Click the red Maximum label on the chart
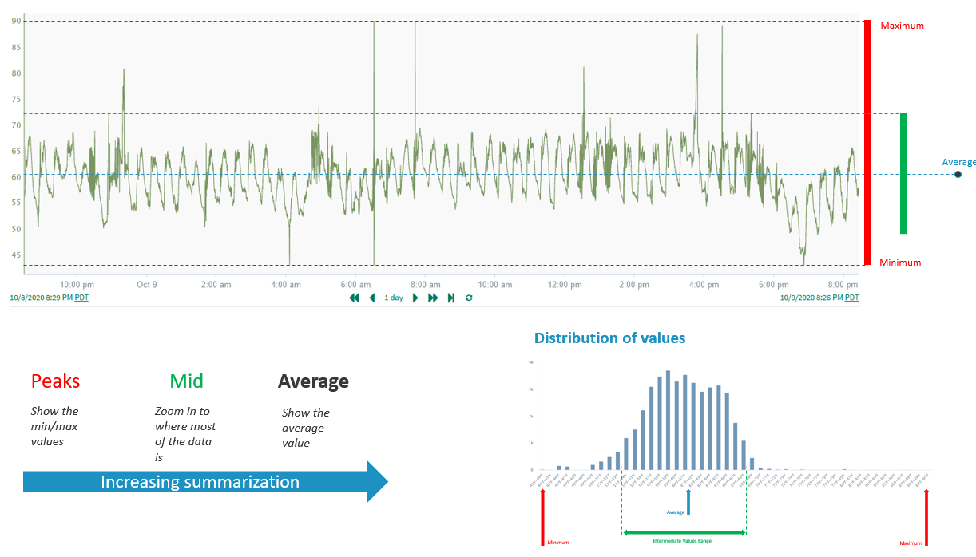976x557 pixels. [902, 25]
